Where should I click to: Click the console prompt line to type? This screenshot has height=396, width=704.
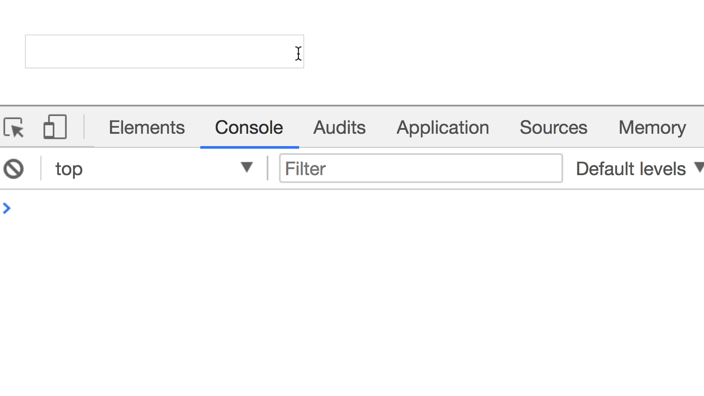132,209
